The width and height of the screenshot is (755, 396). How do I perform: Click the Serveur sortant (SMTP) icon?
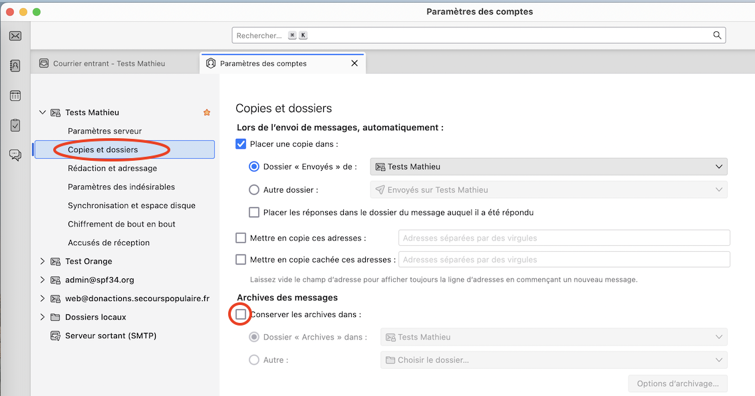click(56, 336)
